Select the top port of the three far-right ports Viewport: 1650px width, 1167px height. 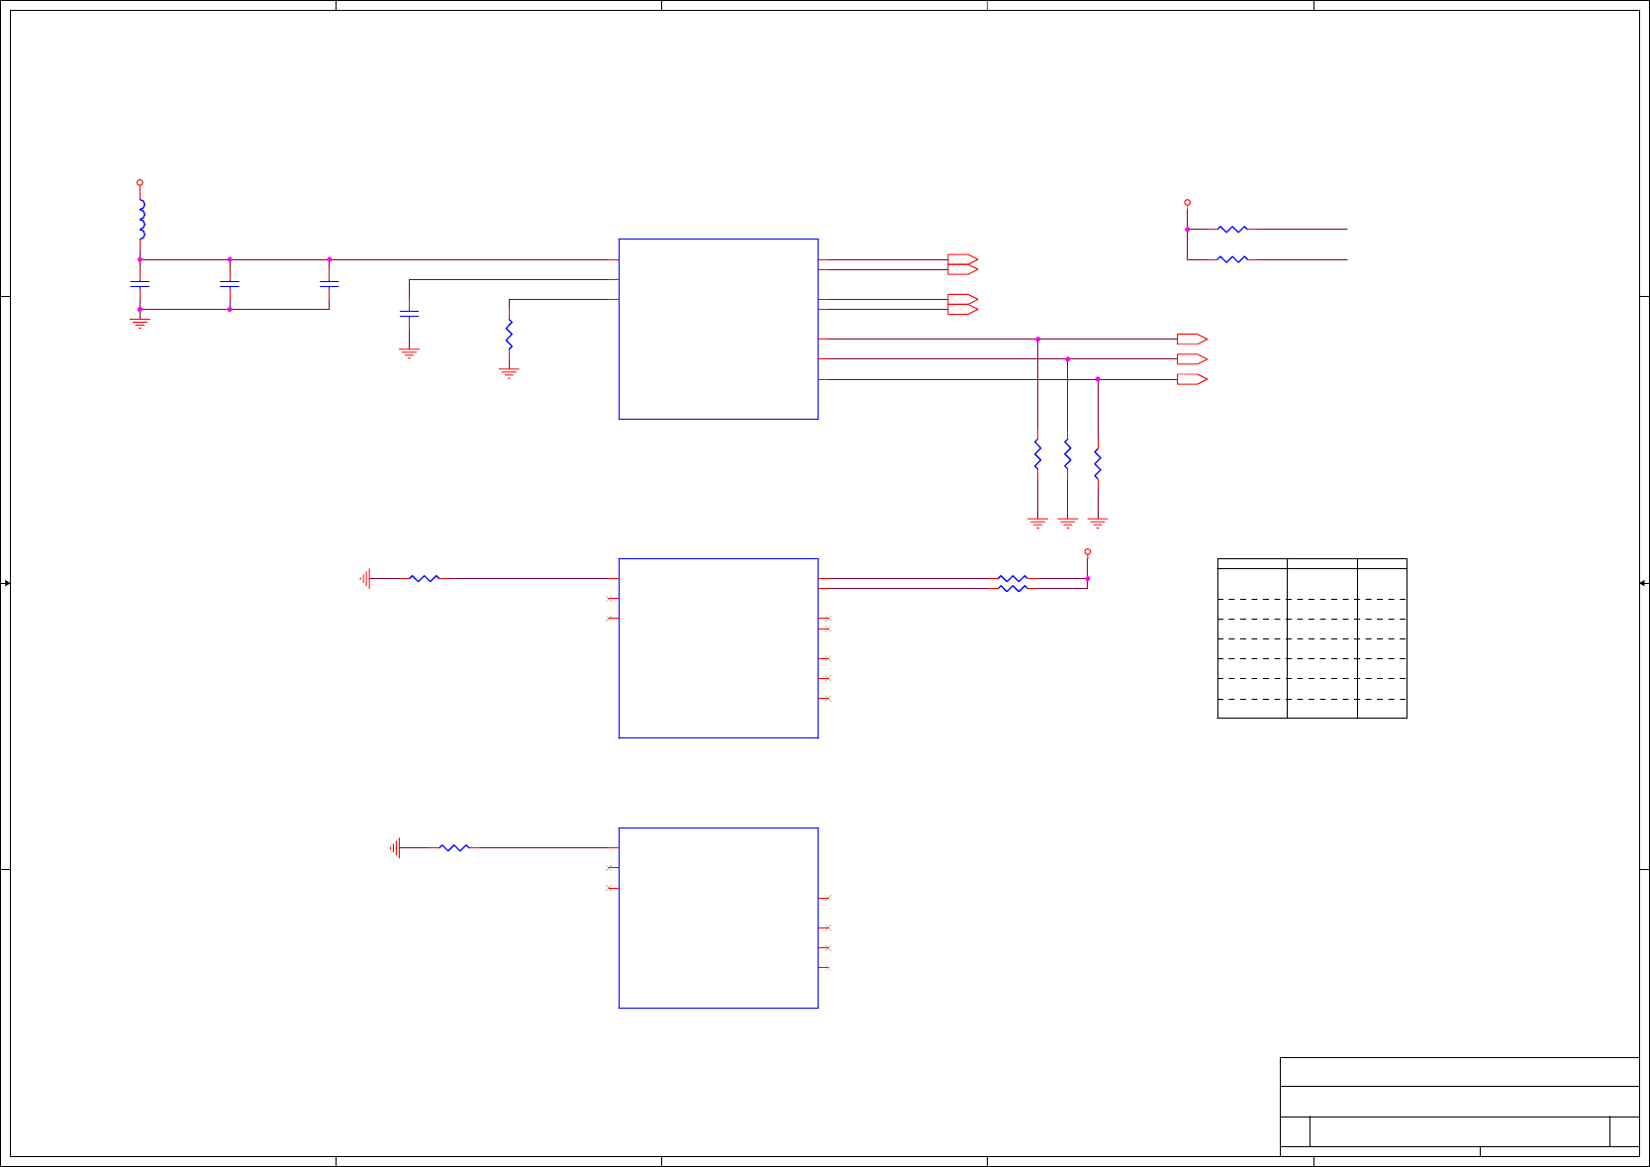pyautogui.click(x=1192, y=340)
